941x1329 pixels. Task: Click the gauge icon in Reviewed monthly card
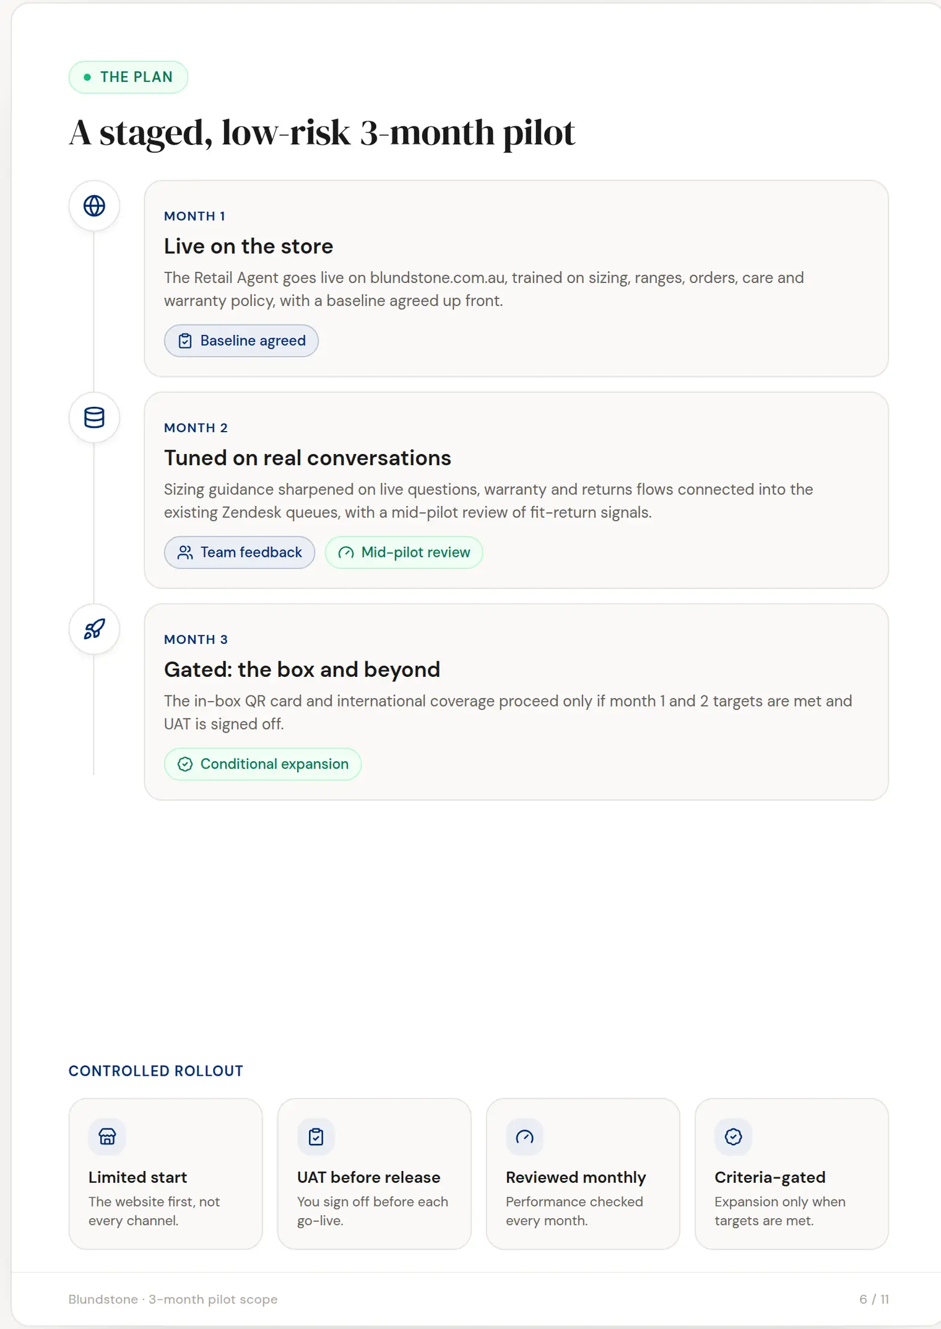pos(524,1136)
